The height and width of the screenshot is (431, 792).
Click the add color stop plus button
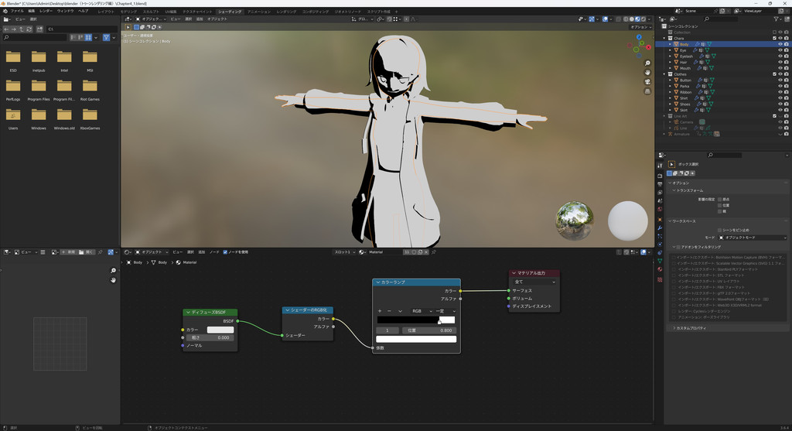pyautogui.click(x=379, y=310)
